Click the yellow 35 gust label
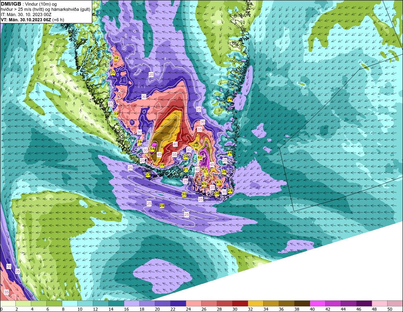 pos(113,72)
